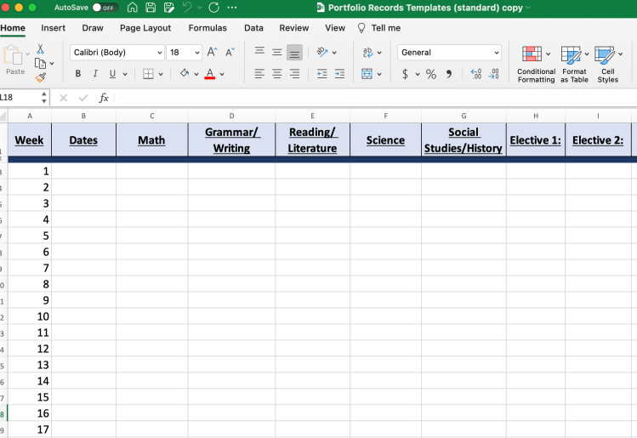Click the Increase Indent icon

[339, 74]
